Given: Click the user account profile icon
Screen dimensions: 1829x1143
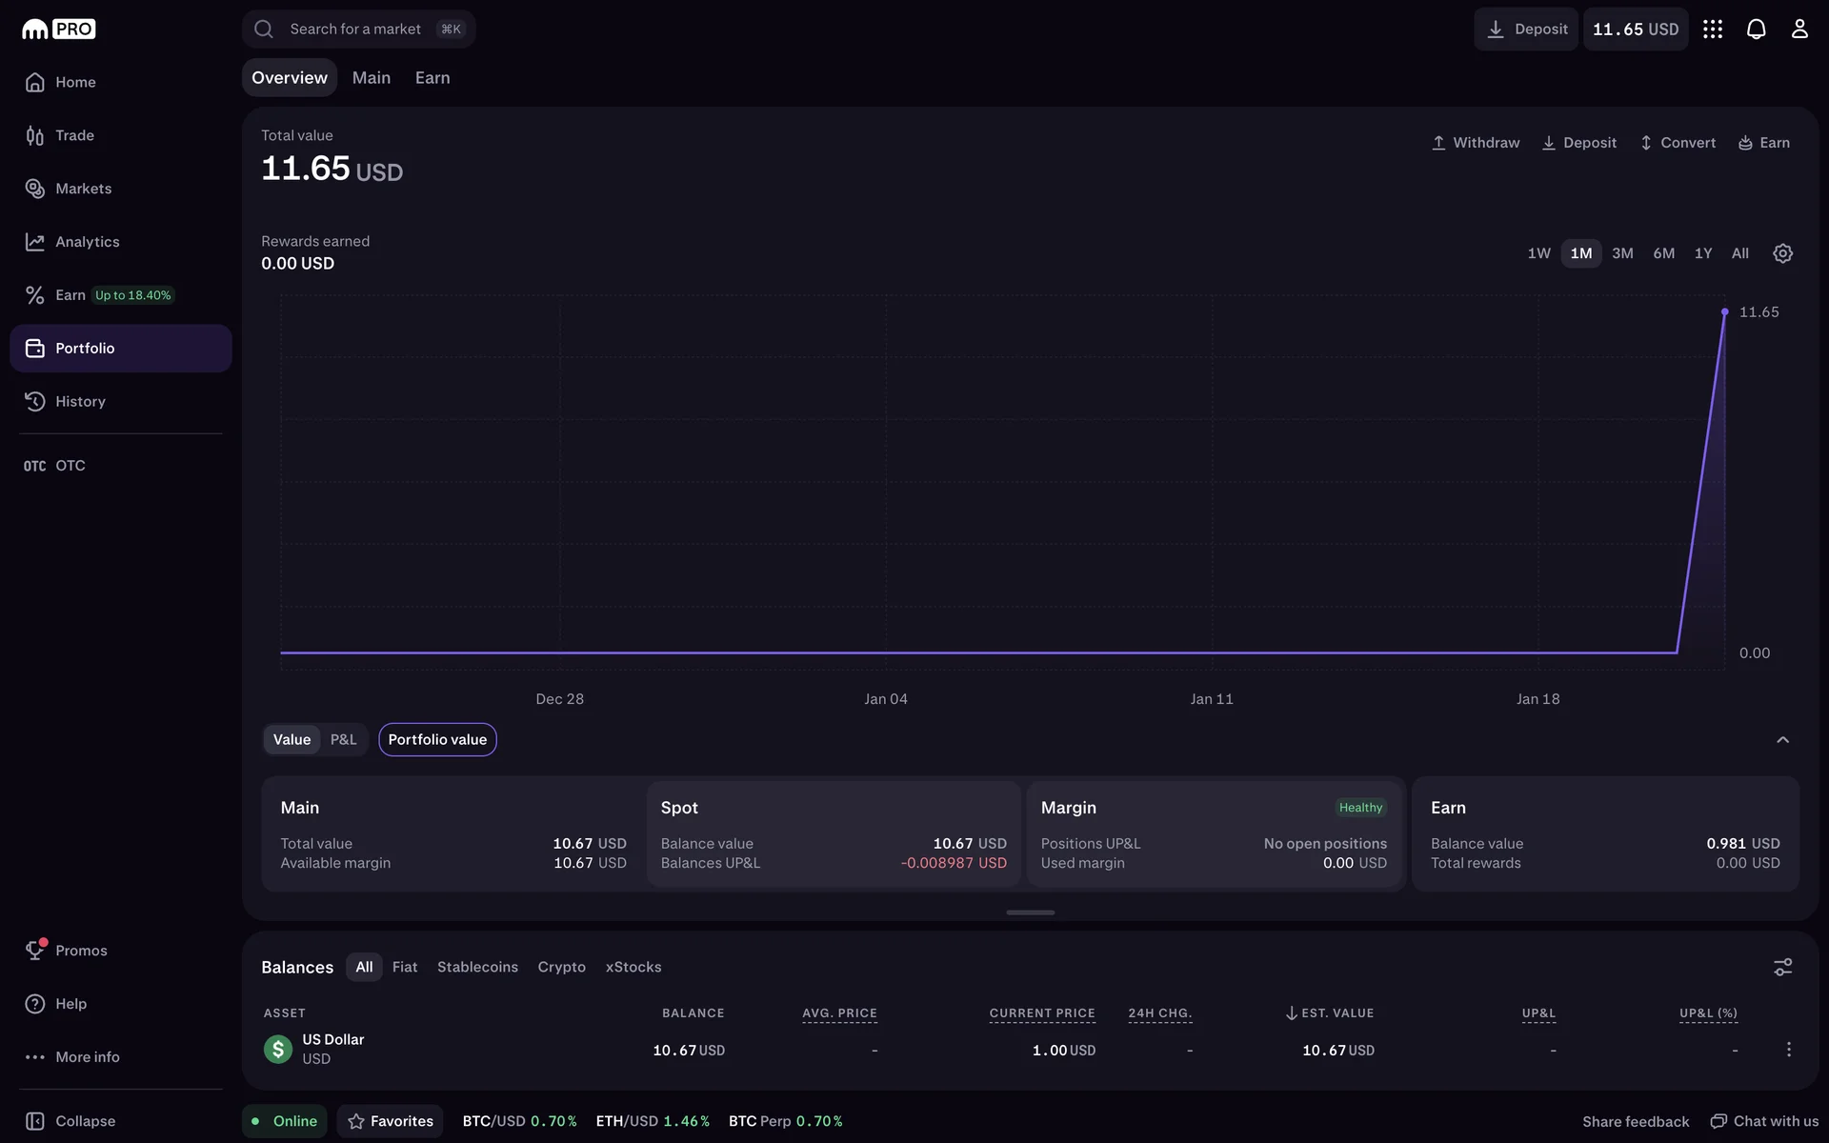Looking at the screenshot, I should pyautogui.click(x=1799, y=29).
